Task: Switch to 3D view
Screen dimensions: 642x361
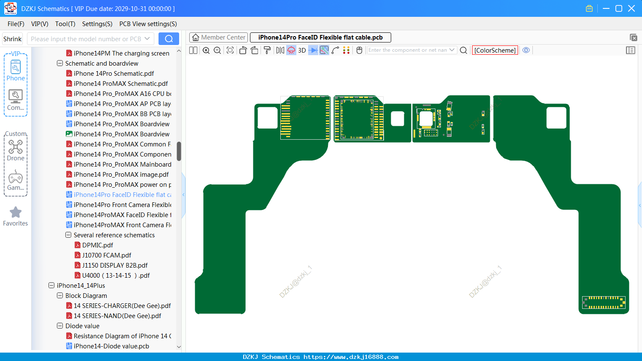Action: coord(302,50)
